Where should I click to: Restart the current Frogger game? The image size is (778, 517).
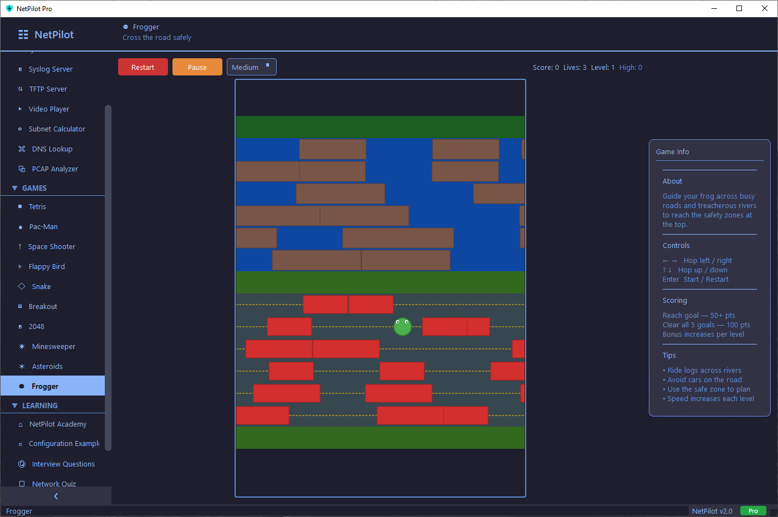143,67
